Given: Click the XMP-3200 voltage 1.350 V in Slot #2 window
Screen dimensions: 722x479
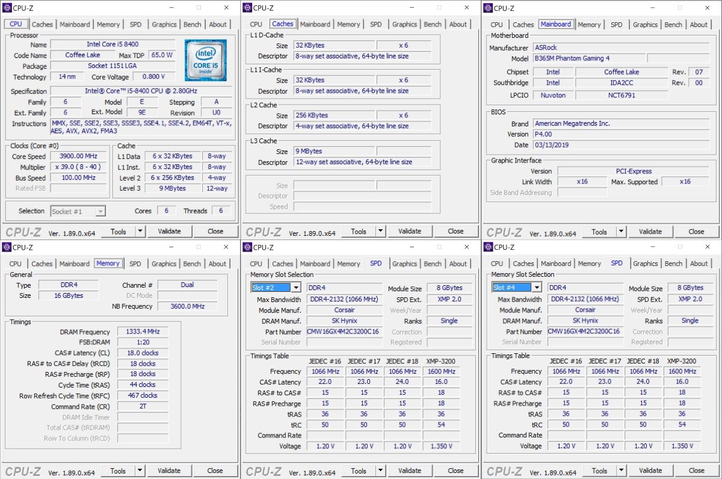Looking at the screenshot, I should 441,447.
